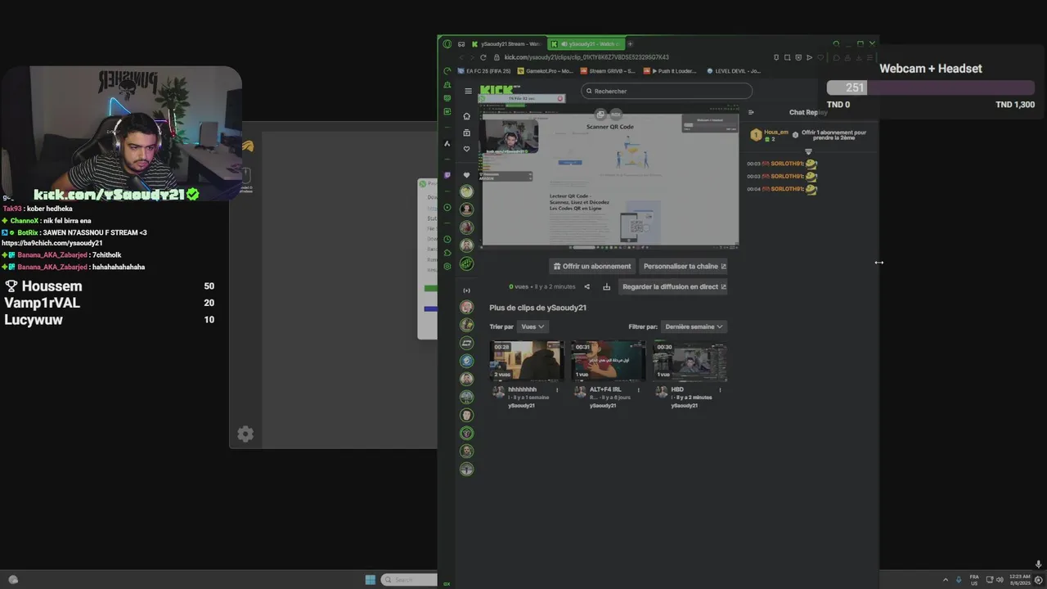
Task: Open options for the ALT+F4 IRL clip
Action: (640, 389)
